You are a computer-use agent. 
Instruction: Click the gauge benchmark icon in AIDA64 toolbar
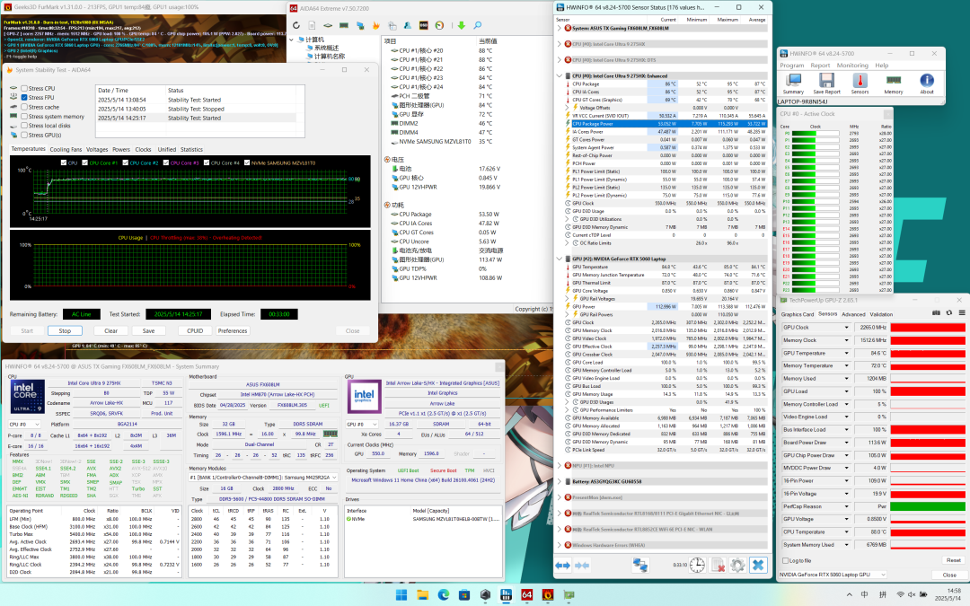439,25
